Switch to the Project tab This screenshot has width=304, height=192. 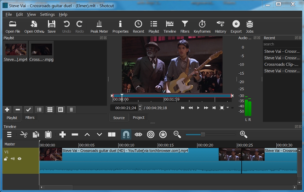(x=138, y=118)
